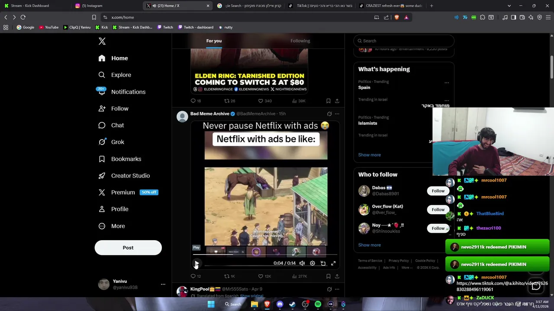Open Grok from the sidebar
Image resolution: width=554 pixels, height=311 pixels.
[x=111, y=142]
